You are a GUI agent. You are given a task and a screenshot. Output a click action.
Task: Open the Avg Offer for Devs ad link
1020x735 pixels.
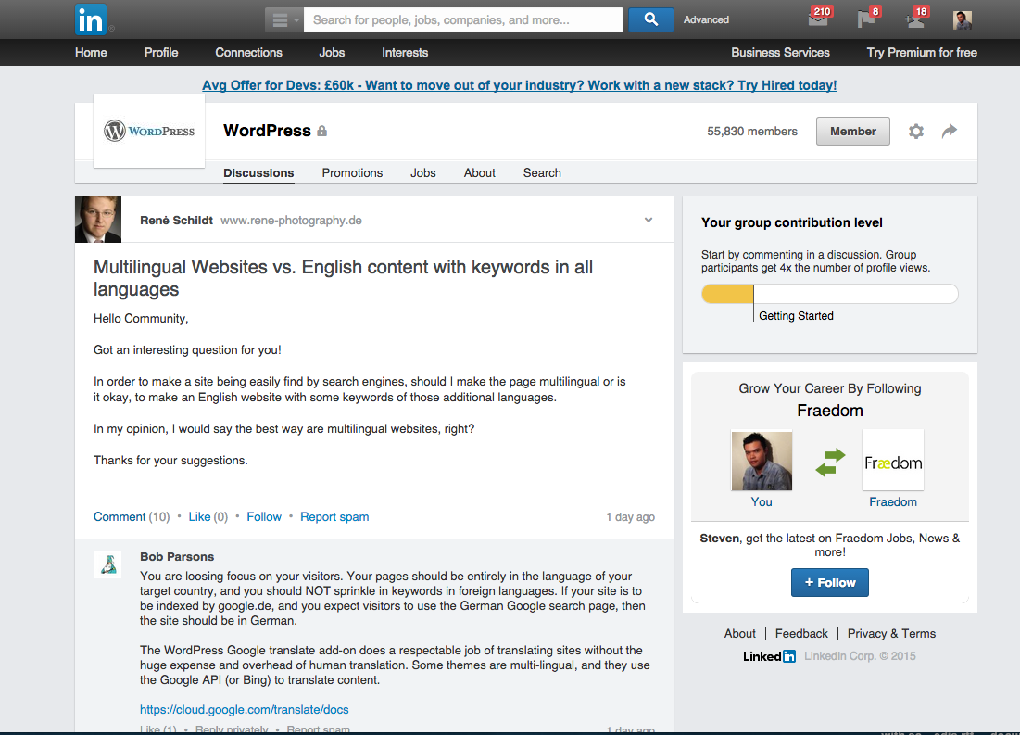pos(519,85)
